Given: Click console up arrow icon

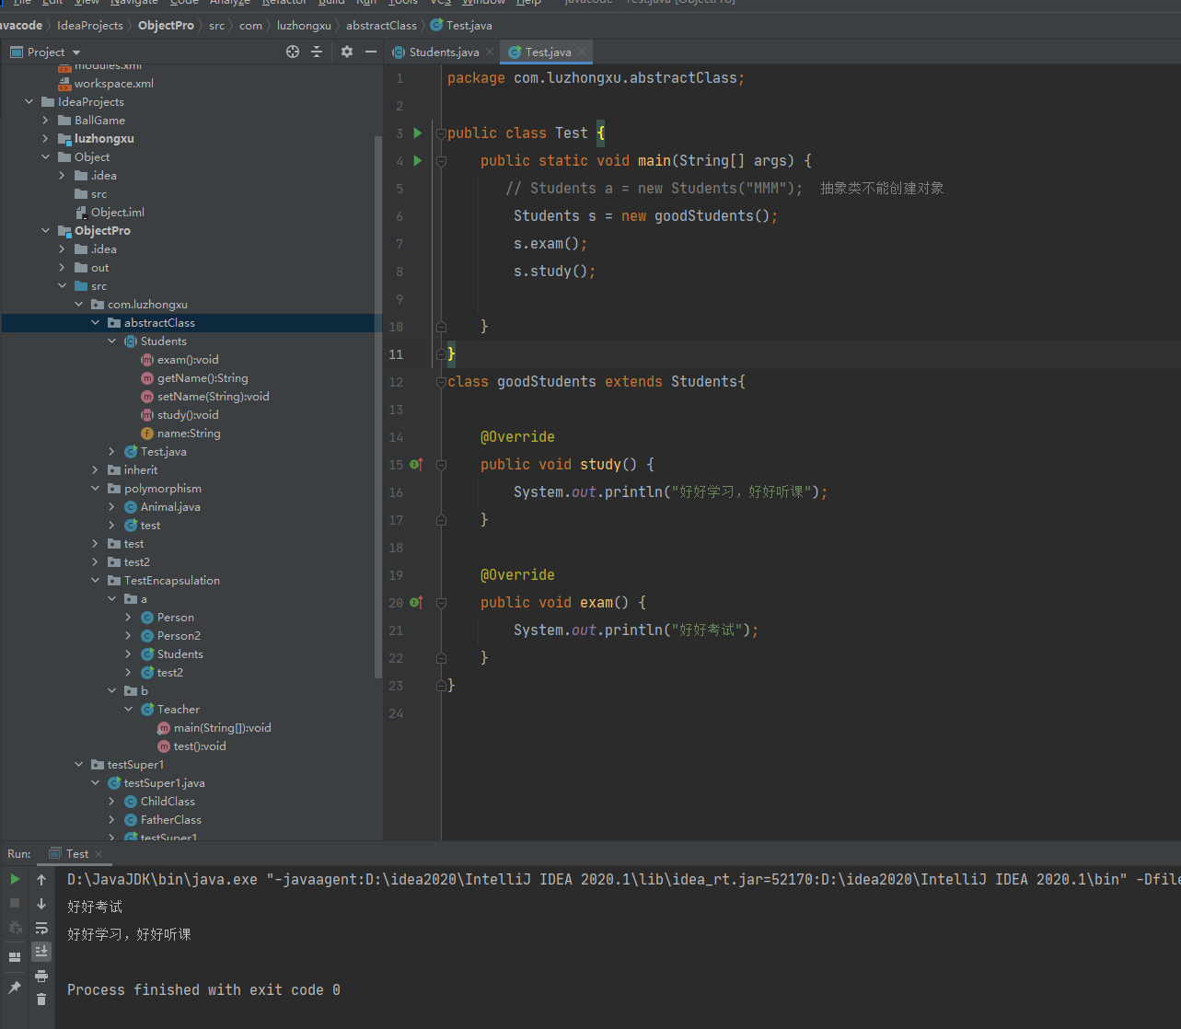Looking at the screenshot, I should click(x=41, y=880).
